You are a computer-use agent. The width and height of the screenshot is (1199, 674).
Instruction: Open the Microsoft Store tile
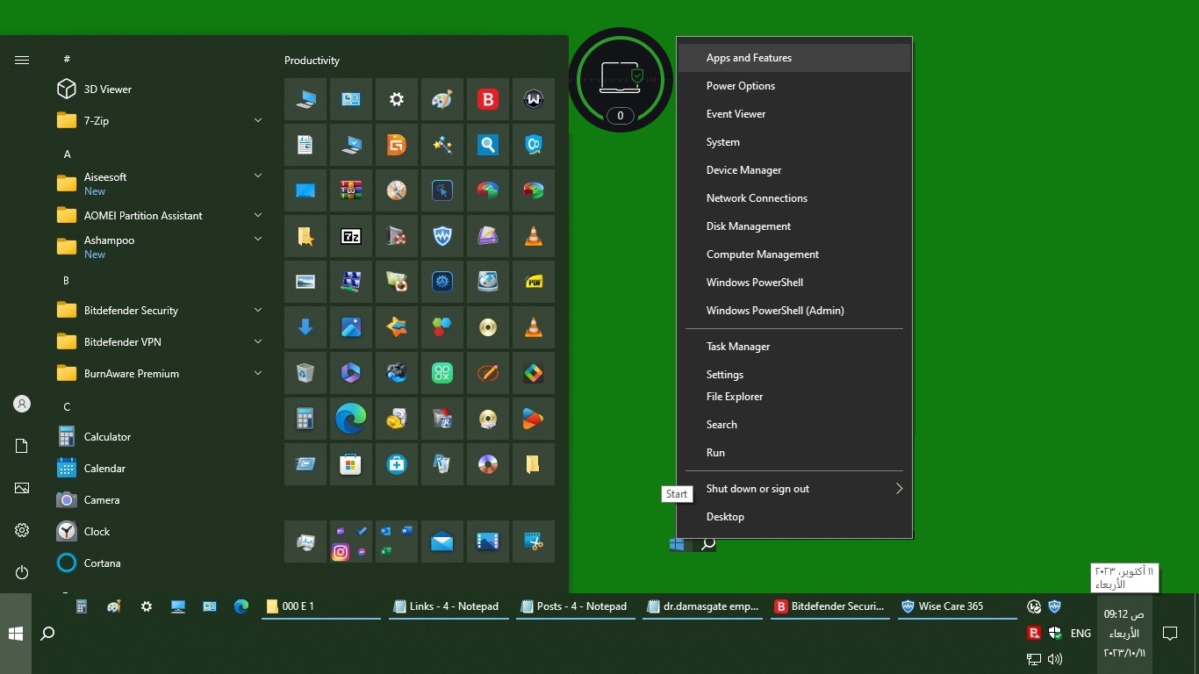351,464
